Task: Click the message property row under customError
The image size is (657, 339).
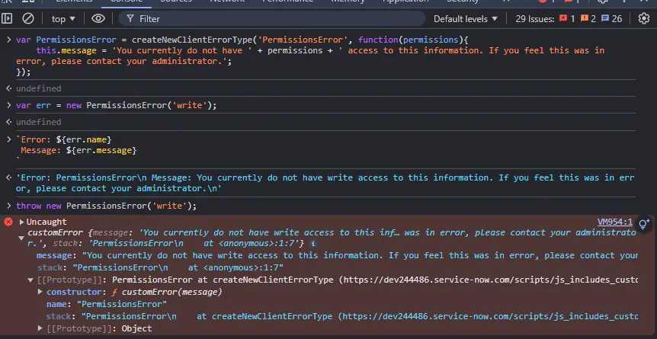Action: pyautogui.click(x=338, y=255)
